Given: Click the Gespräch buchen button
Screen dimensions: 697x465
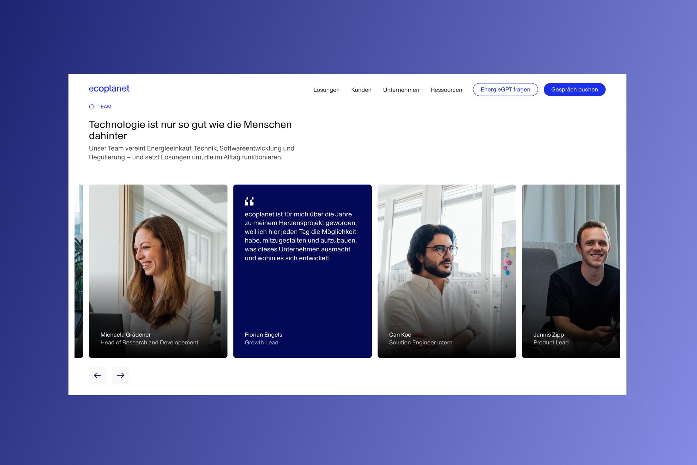Looking at the screenshot, I should [x=574, y=90].
